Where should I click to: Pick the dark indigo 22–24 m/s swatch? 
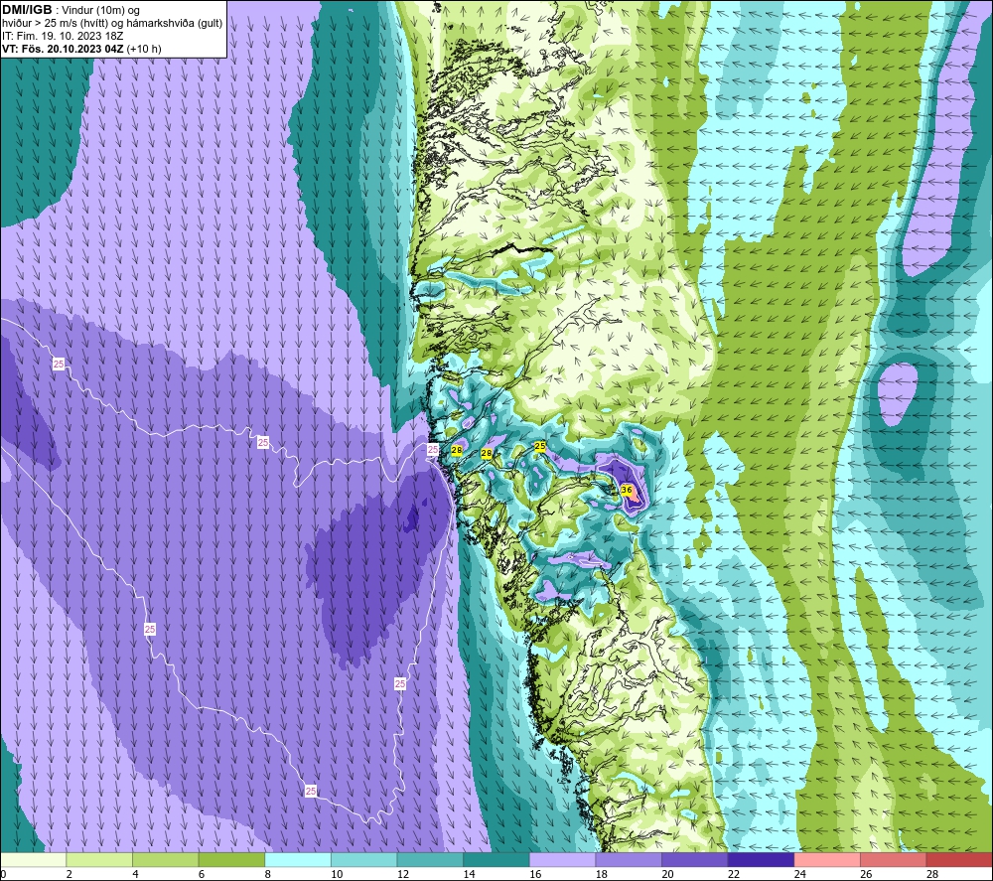click(x=761, y=860)
